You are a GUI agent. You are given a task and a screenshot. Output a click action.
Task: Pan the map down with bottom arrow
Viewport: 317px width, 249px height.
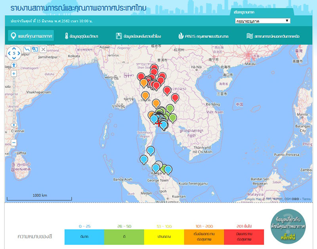coord(14,58)
